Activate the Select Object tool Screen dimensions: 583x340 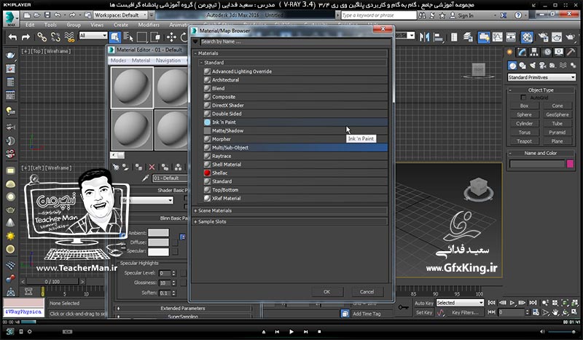[x=115, y=37]
